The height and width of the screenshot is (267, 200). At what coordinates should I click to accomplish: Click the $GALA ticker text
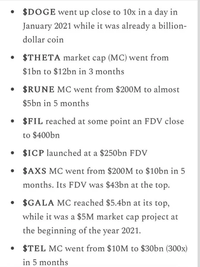coord(38,203)
